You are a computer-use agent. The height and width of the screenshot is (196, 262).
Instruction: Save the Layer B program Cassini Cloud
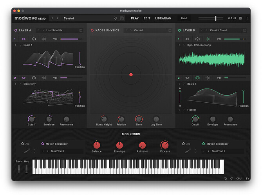point(244,30)
